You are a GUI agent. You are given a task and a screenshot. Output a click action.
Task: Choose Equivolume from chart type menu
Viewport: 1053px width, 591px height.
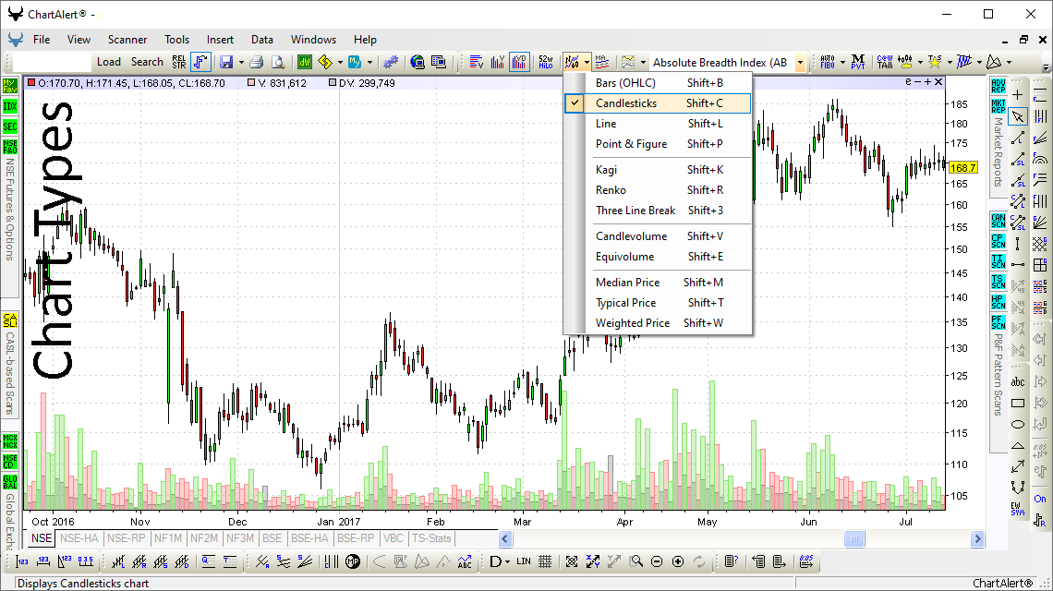coord(658,257)
